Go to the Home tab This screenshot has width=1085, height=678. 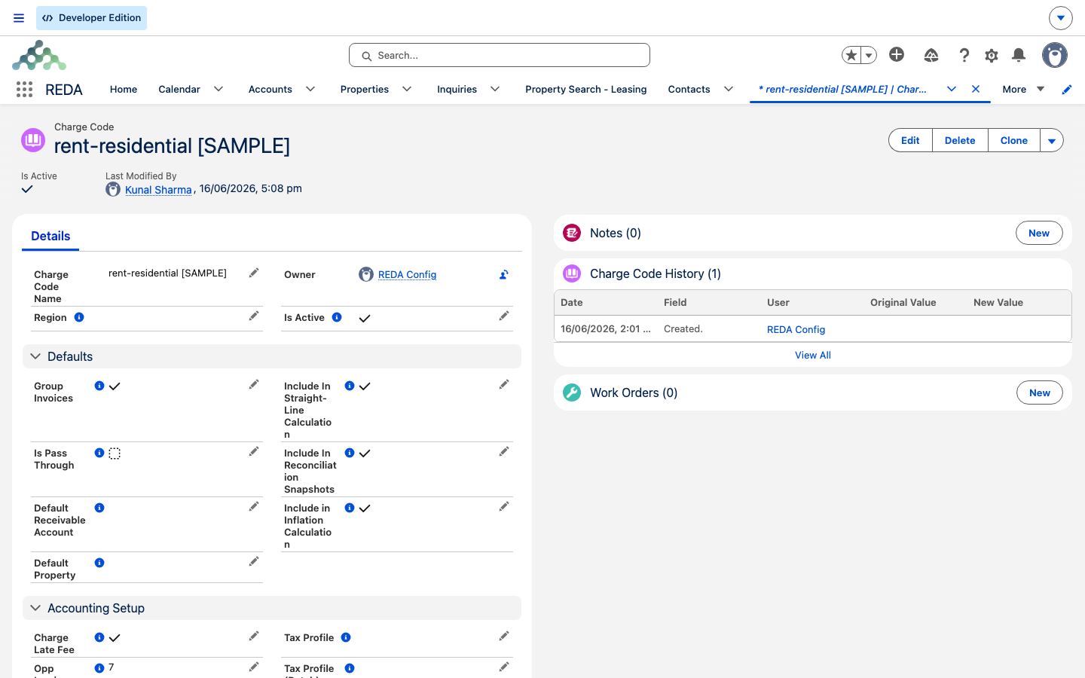pyautogui.click(x=124, y=89)
